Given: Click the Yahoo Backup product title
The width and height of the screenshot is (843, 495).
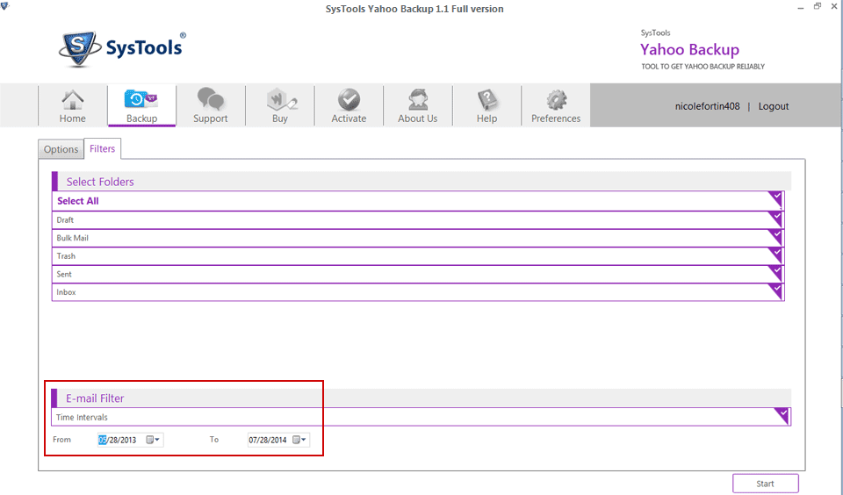Looking at the screenshot, I should click(690, 49).
